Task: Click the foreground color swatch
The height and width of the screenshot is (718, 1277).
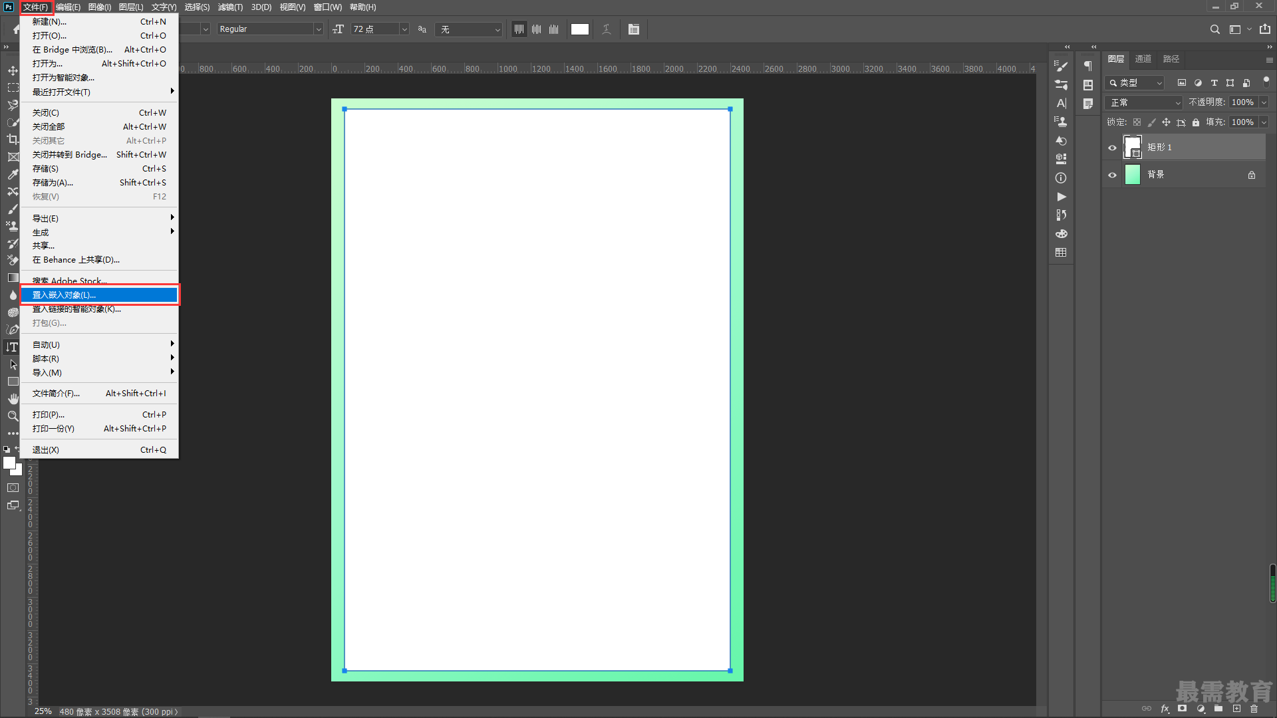Action: click(9, 463)
